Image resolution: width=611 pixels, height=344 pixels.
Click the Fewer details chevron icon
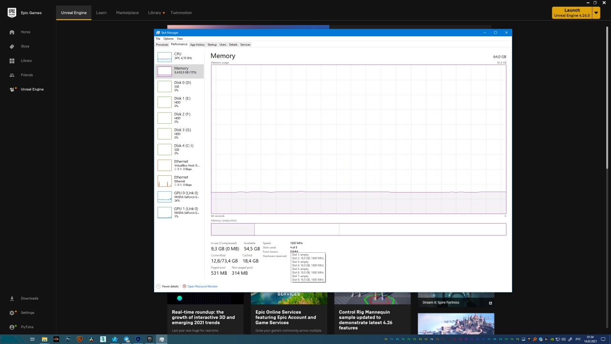pyautogui.click(x=158, y=286)
